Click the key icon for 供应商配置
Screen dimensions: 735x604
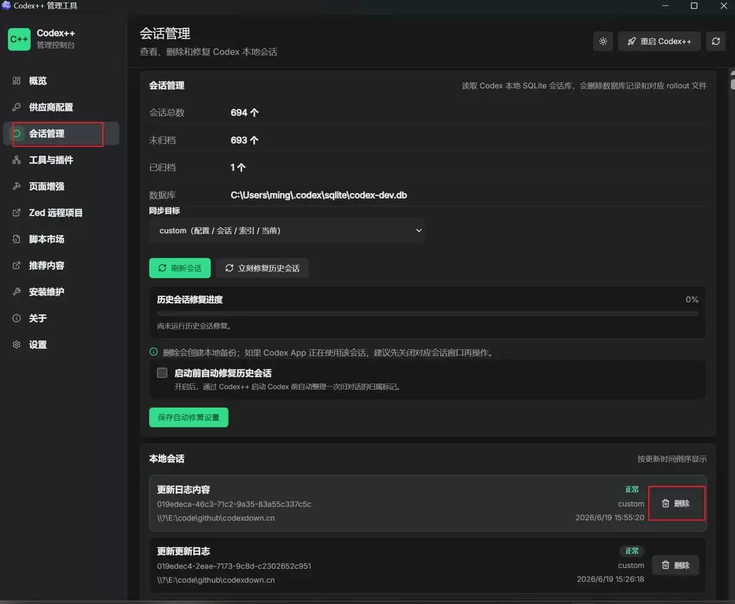pyautogui.click(x=17, y=107)
